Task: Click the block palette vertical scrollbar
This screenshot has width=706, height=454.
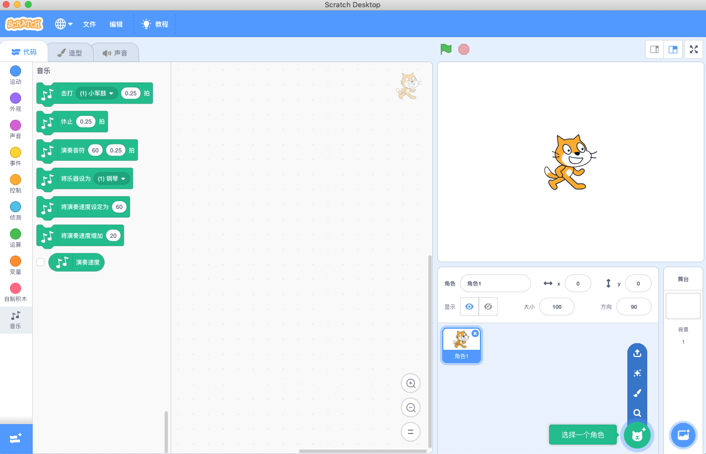Action: (166, 432)
